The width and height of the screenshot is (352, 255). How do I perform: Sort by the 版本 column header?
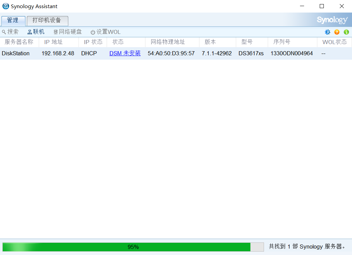tap(210, 42)
